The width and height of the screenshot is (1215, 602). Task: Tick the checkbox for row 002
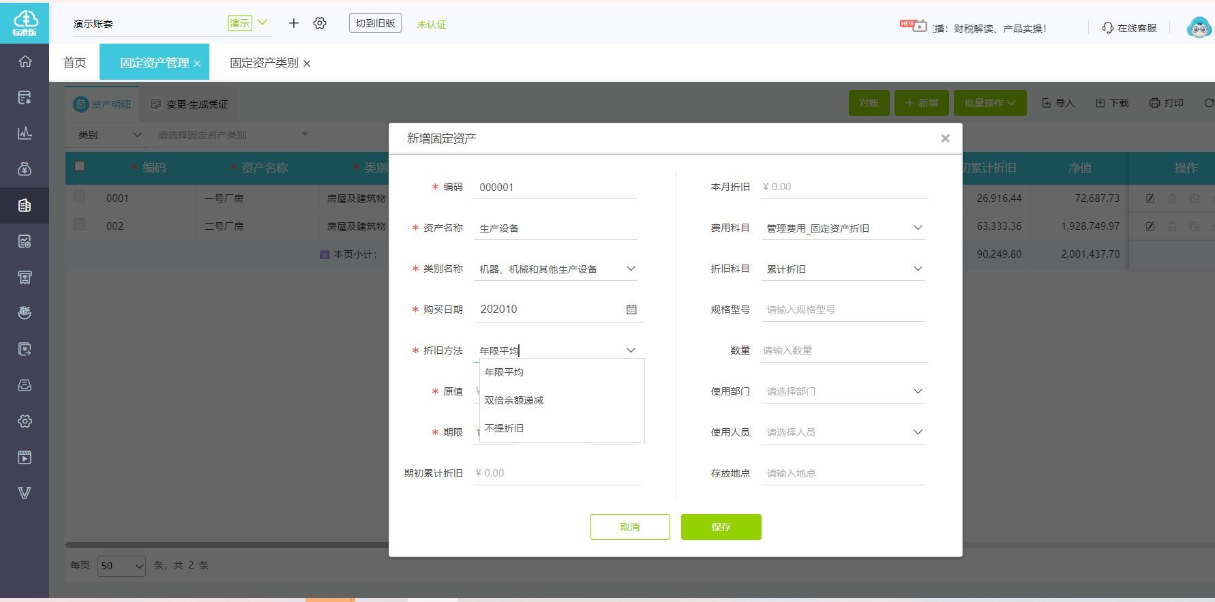coord(80,224)
